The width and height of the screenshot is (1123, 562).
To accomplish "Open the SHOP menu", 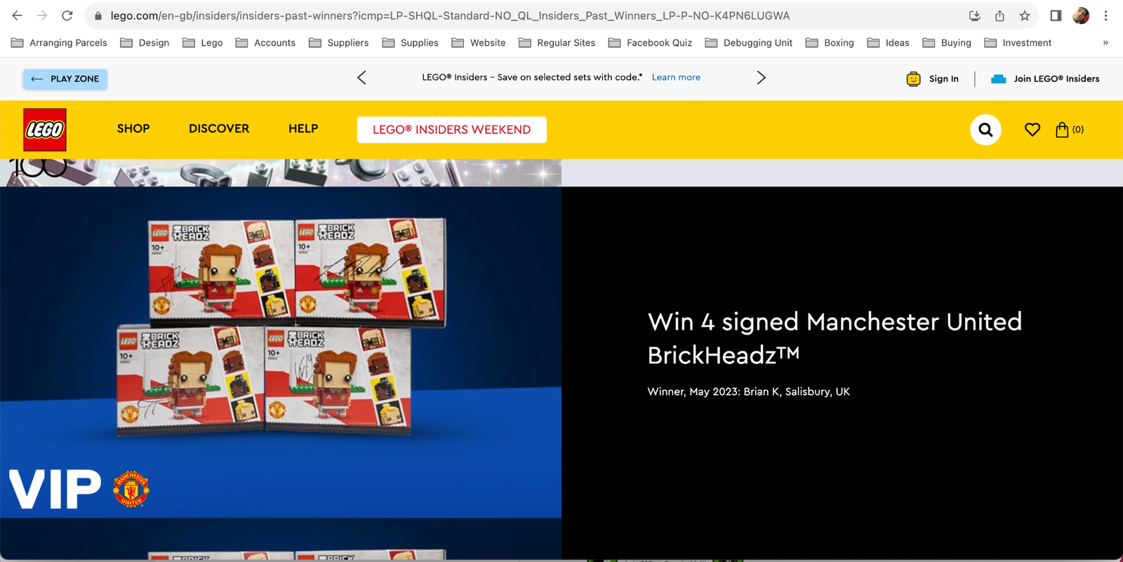I will point(133,128).
